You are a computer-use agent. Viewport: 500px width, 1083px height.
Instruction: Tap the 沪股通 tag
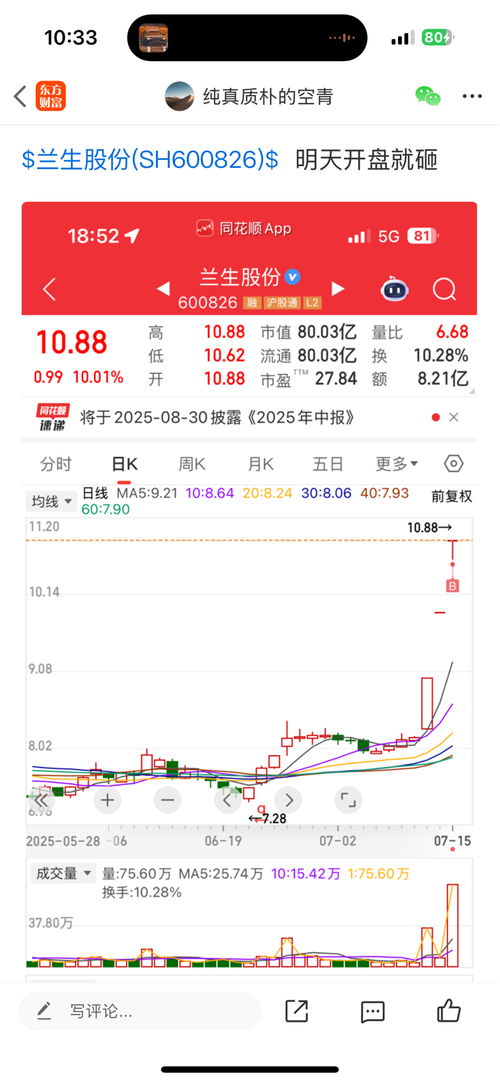pos(282,303)
